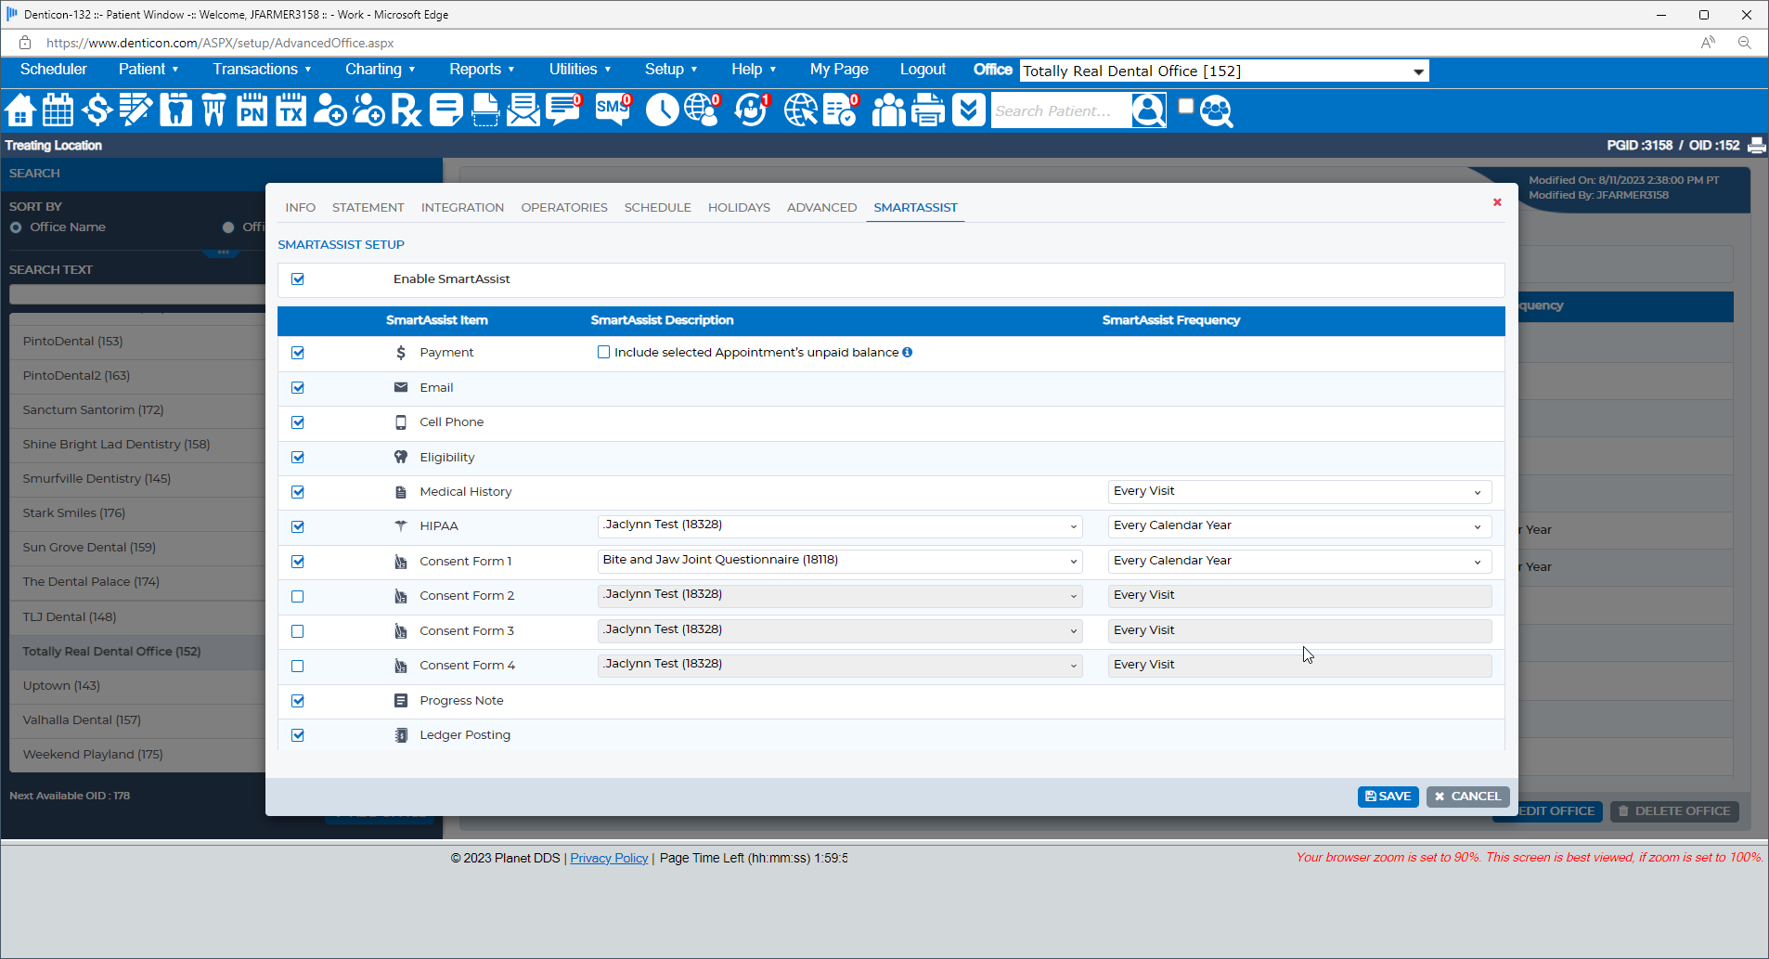Enable the Consent Form 2 checkbox
The width and height of the screenshot is (1769, 959).
coord(298,597)
